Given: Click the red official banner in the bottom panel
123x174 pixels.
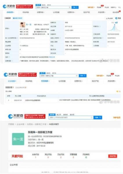Looking at the screenshot, I should [35, 116].
